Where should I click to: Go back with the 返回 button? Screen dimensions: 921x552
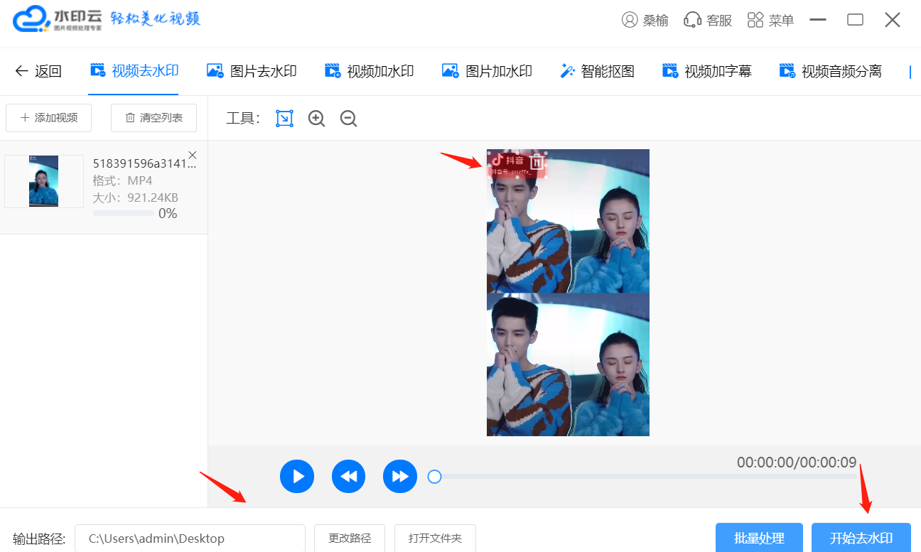pos(38,71)
